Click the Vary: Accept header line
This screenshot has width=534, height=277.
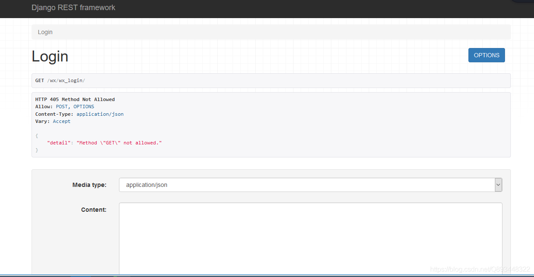(x=53, y=121)
